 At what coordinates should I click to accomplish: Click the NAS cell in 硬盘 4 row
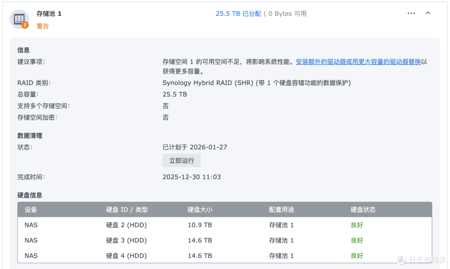(x=31, y=256)
